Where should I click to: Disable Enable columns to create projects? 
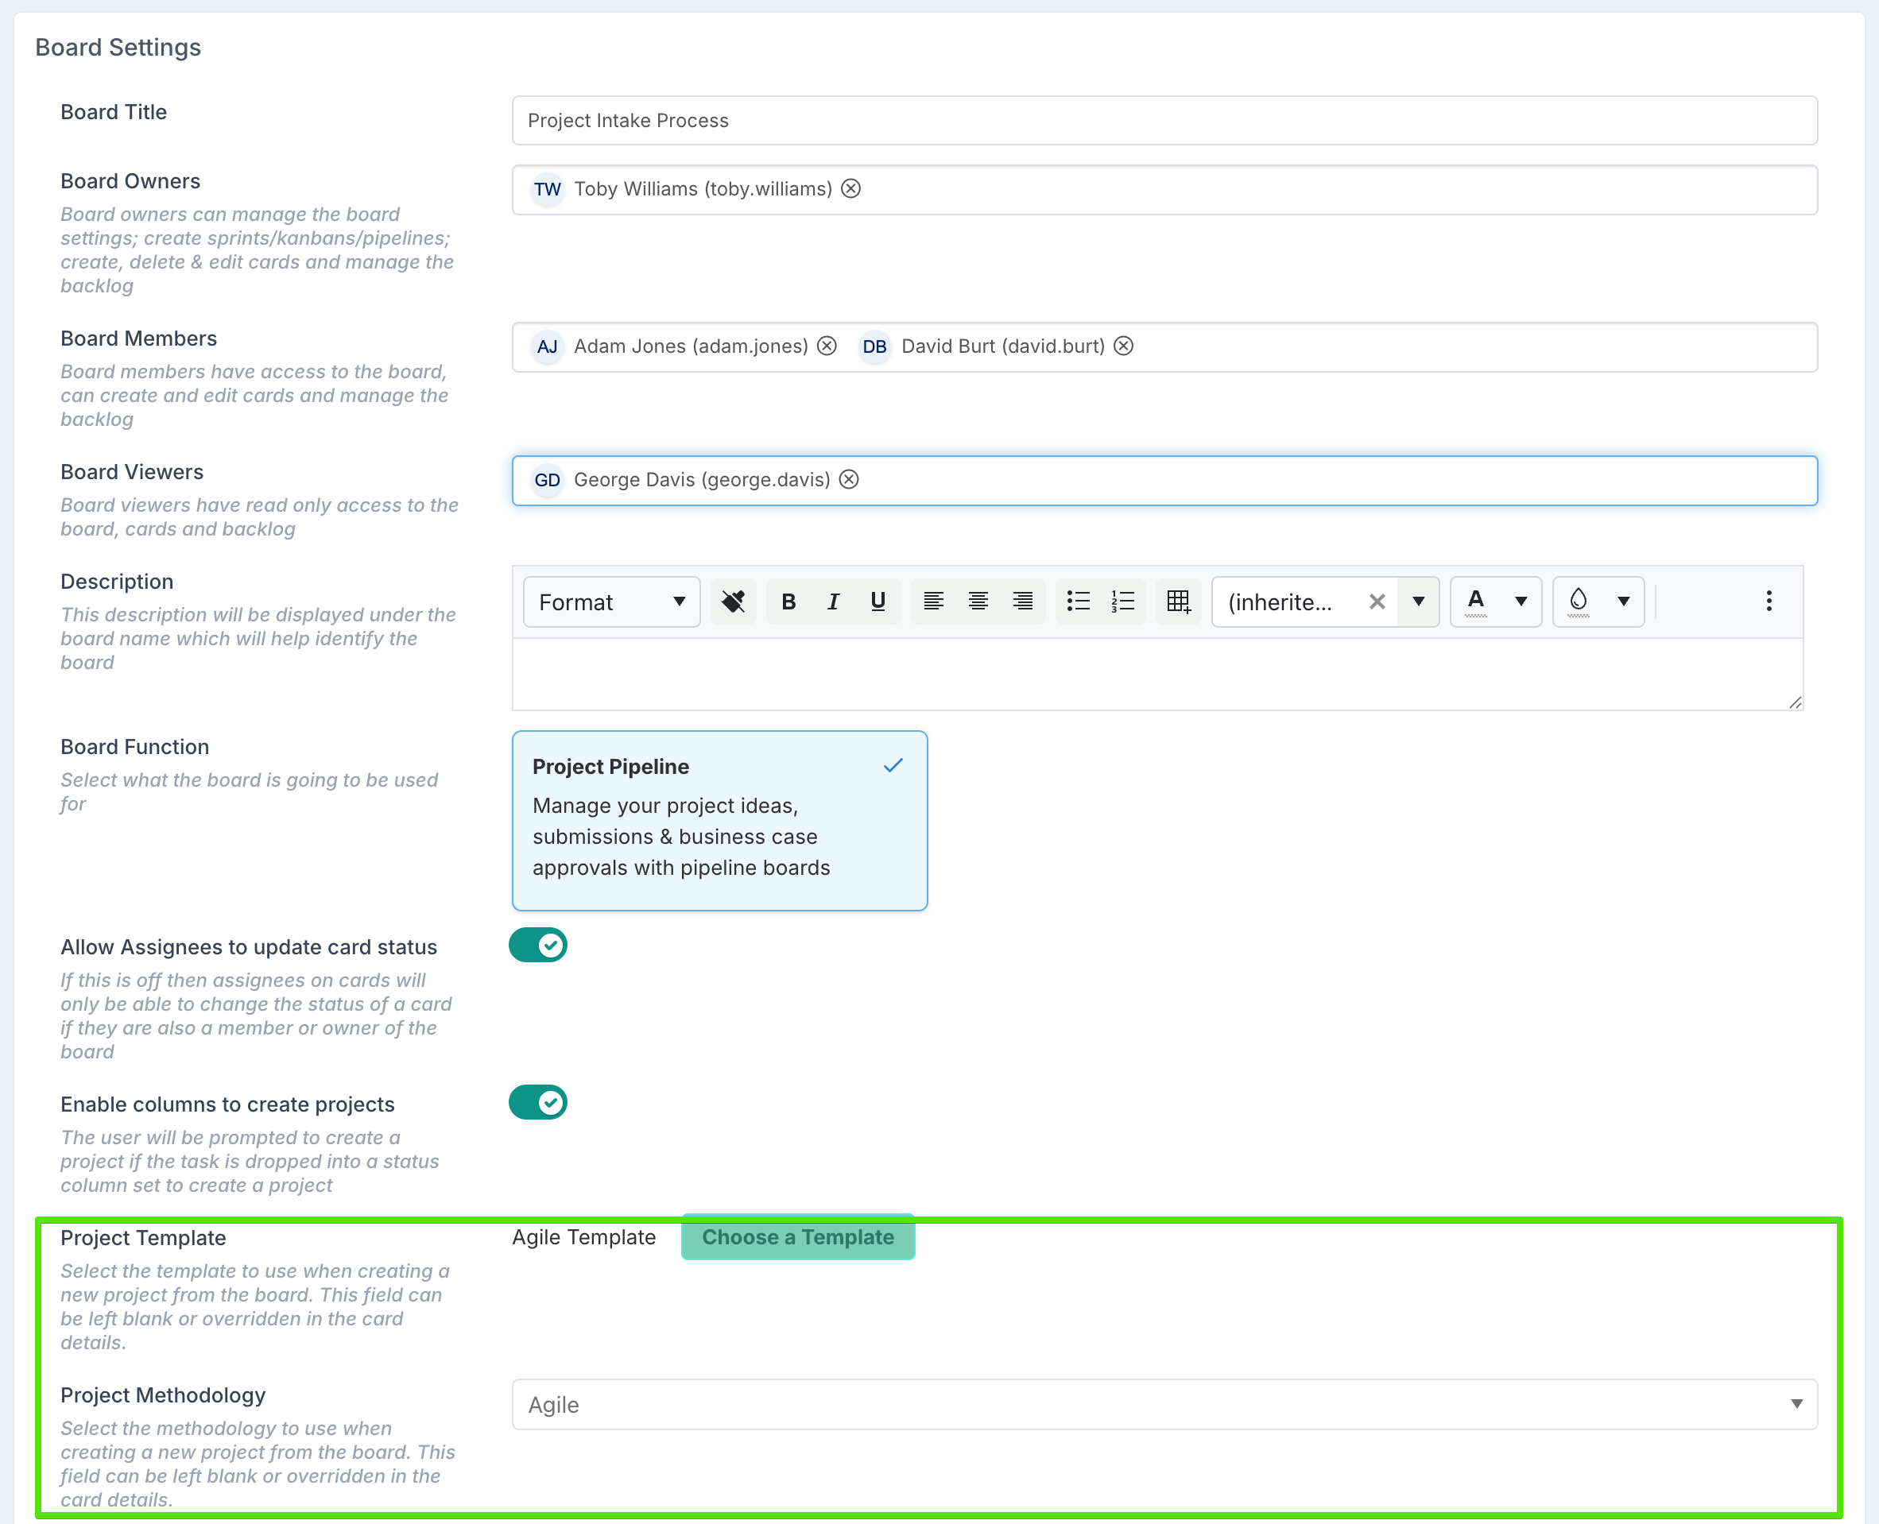click(x=537, y=1103)
